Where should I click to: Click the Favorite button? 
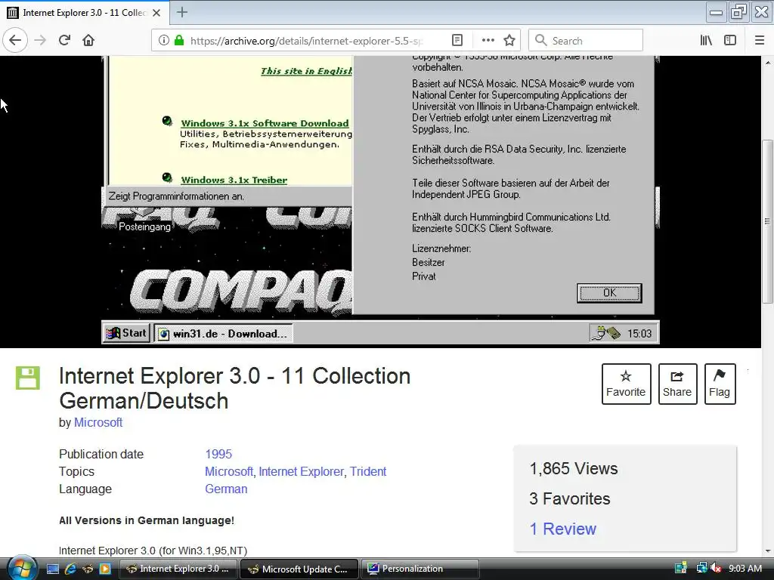click(626, 384)
